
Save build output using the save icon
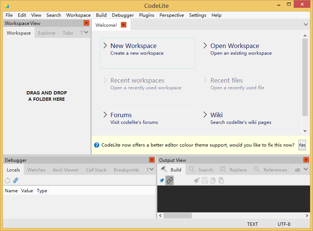(x=204, y=180)
